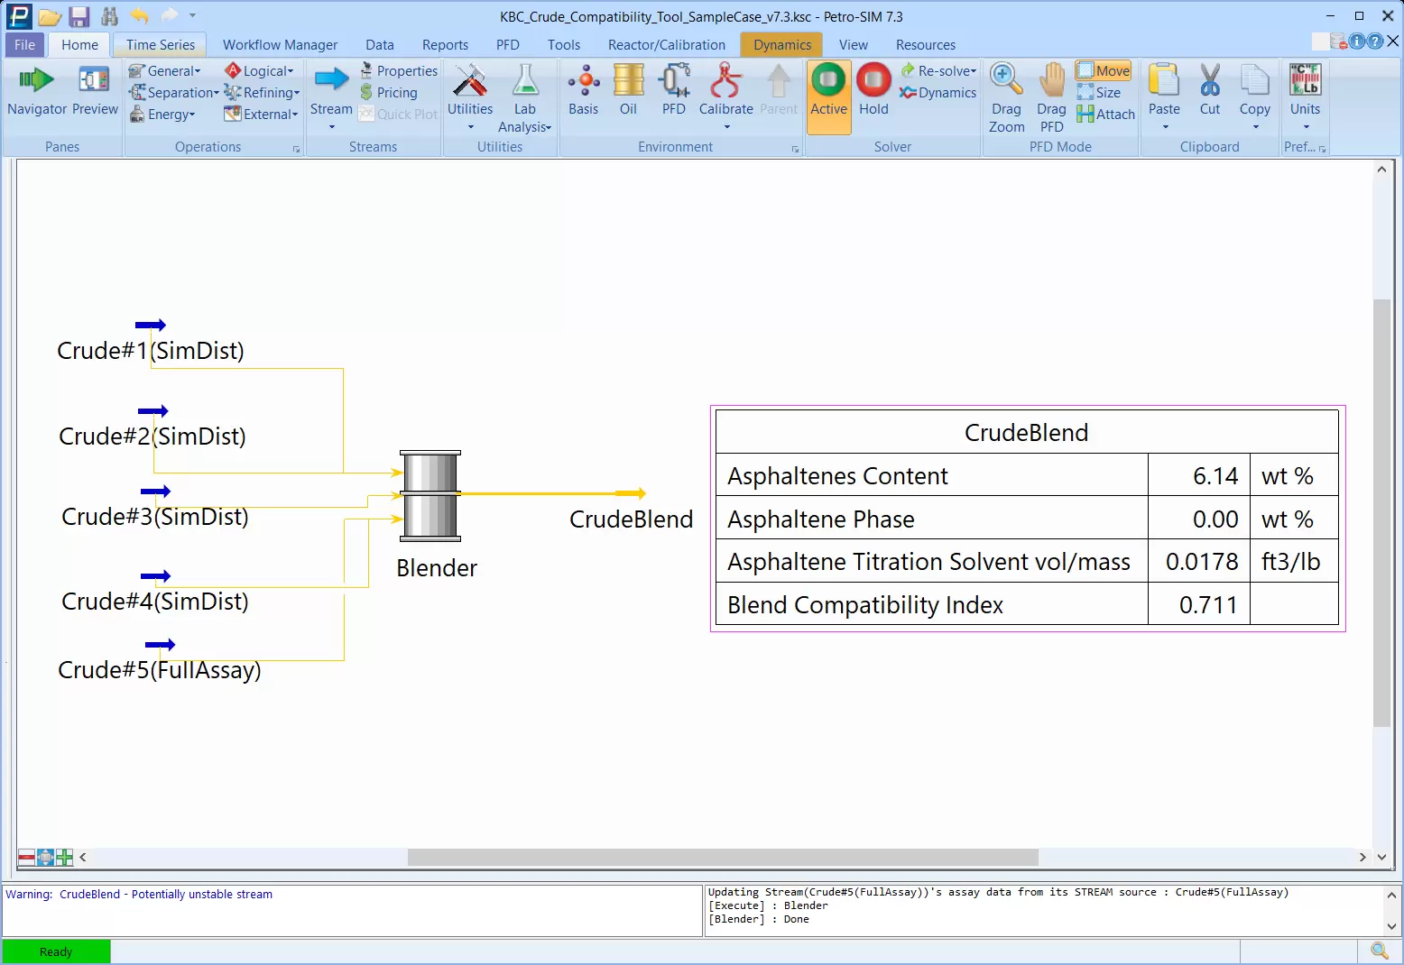Expand General operations dropdown
The height and width of the screenshot is (965, 1404).
165,70
